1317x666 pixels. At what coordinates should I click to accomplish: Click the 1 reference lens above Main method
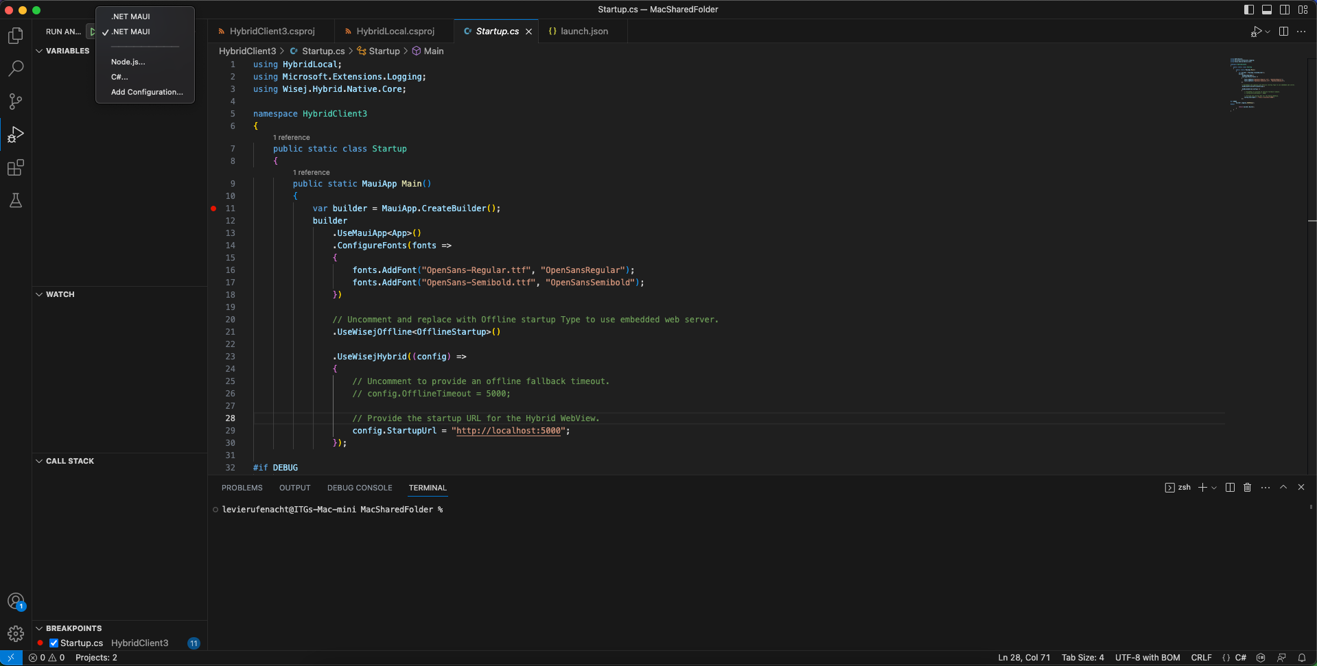point(312,173)
